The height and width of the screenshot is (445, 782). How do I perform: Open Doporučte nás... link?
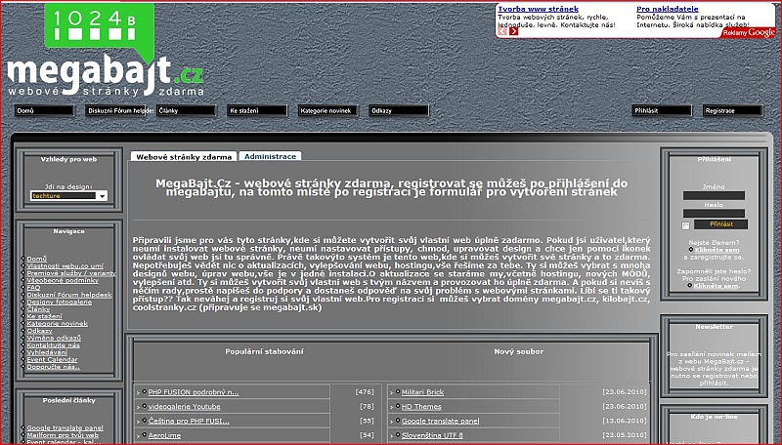(54, 367)
